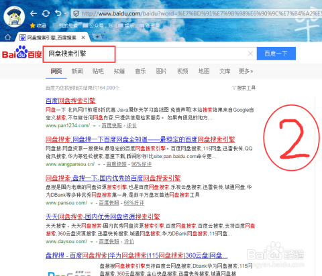The width and height of the screenshot is (322, 276).
Task: Click the www.pansou.com green URL
Action: tap(66, 203)
